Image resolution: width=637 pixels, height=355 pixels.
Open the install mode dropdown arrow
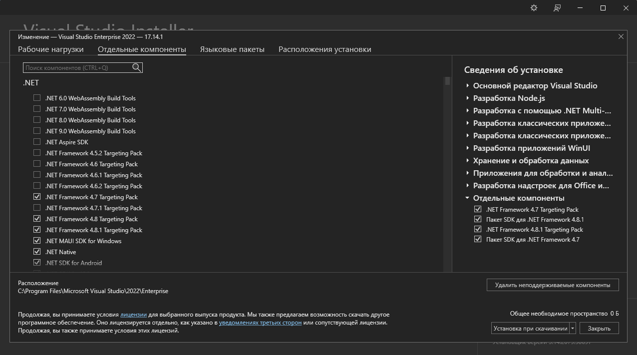[573, 328]
